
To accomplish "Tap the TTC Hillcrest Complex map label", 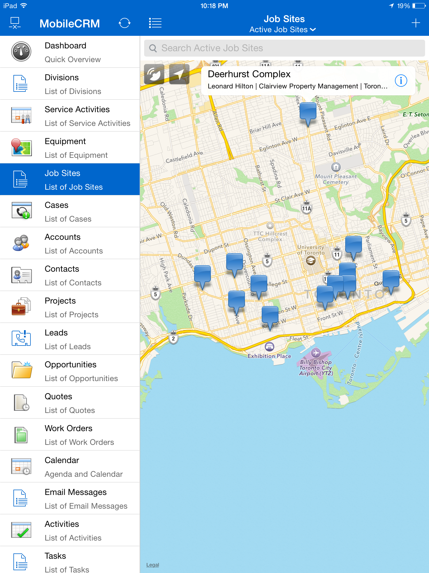I will [x=270, y=236].
